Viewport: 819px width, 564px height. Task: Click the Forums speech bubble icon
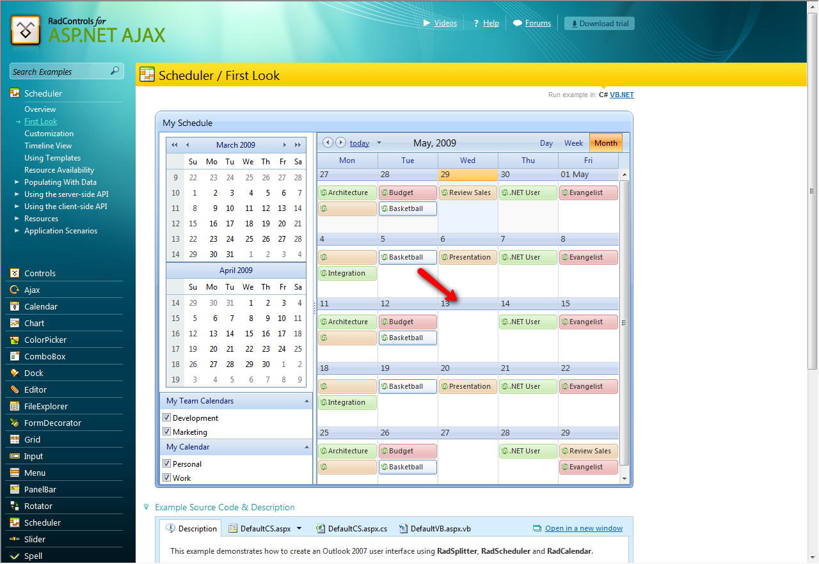point(518,23)
